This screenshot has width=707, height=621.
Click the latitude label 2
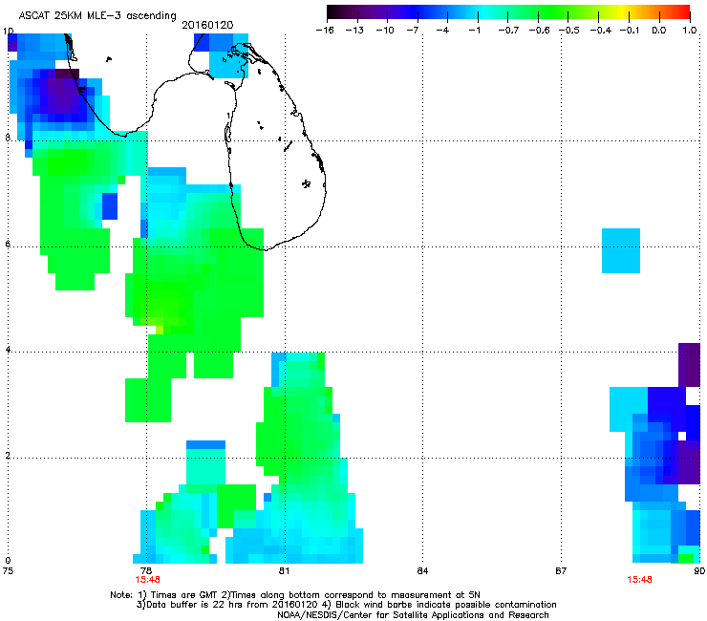coord(8,455)
